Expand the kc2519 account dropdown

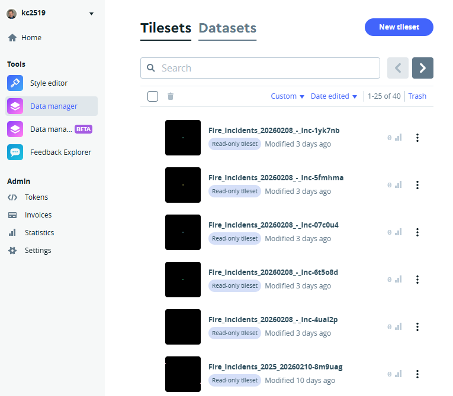(x=91, y=14)
